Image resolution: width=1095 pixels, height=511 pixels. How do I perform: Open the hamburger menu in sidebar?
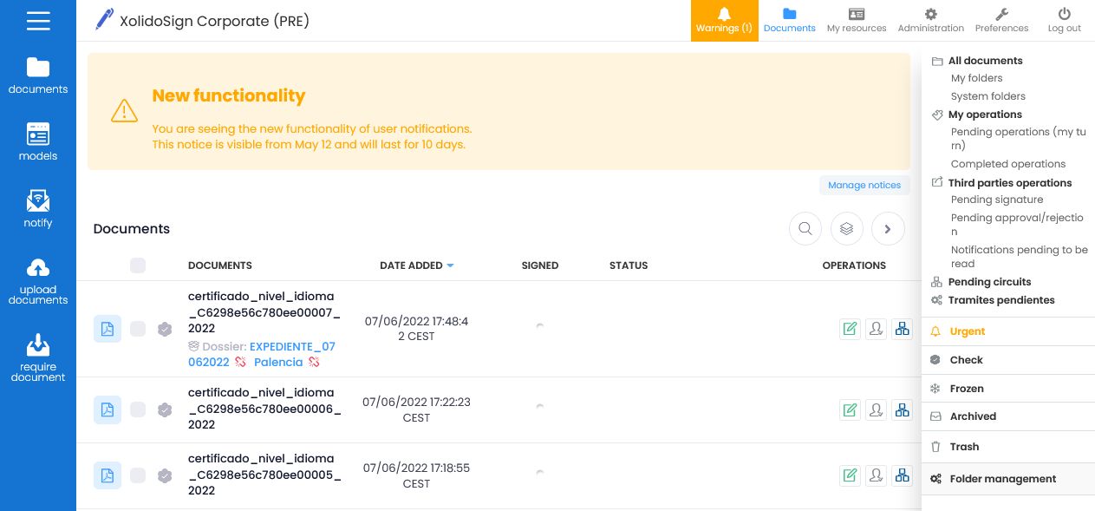click(38, 21)
